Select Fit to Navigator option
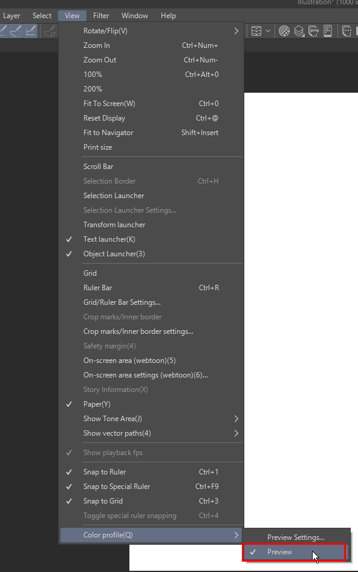The image size is (358, 572). [x=152, y=133]
